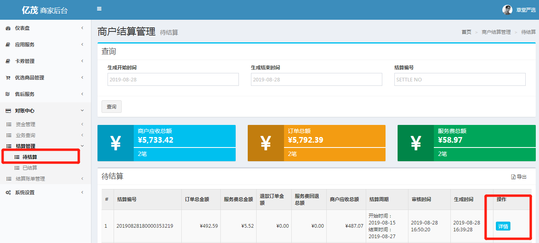This screenshot has height=243, width=539.
Task: Open the 已结算 menu item
Action: coord(30,168)
